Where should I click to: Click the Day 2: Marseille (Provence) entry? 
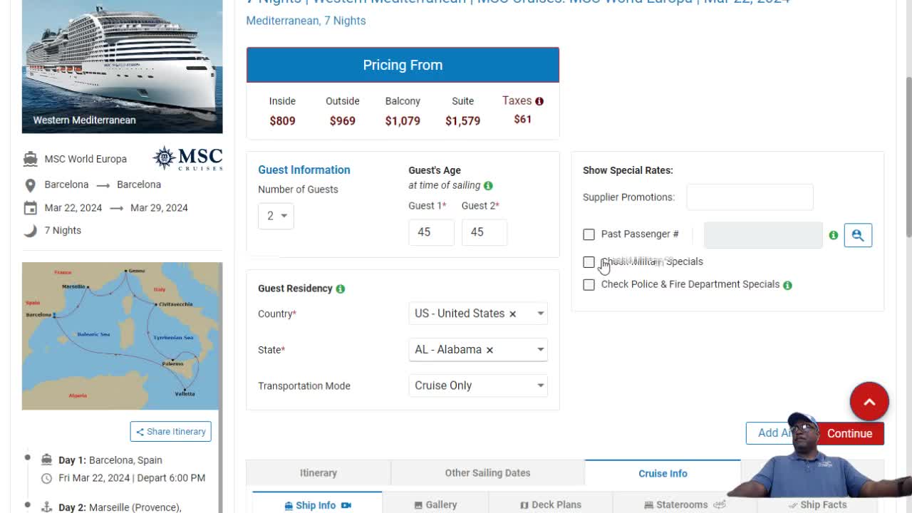[120, 507]
